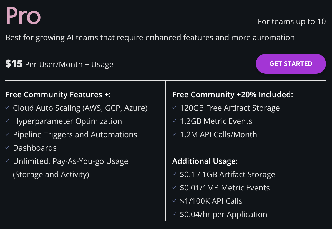Click the checkmark beside $0.1 / 1GB Artifact Storage
This screenshot has width=332, height=229.
[174, 174]
